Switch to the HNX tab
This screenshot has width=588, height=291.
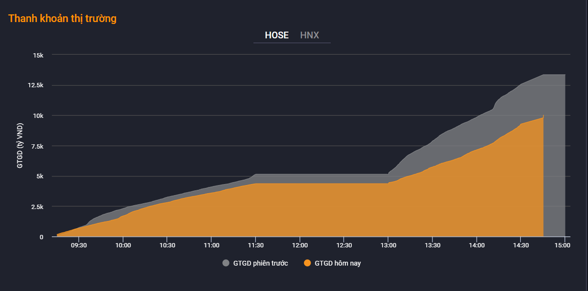[310, 35]
